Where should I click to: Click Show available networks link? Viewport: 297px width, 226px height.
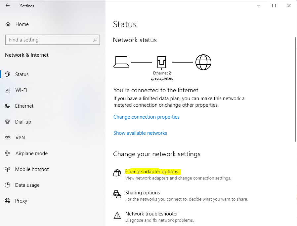(140, 133)
